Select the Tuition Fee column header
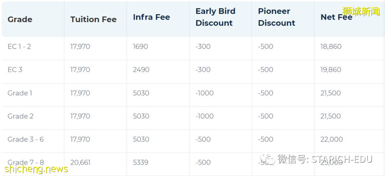385x176 pixels. pos(93,19)
